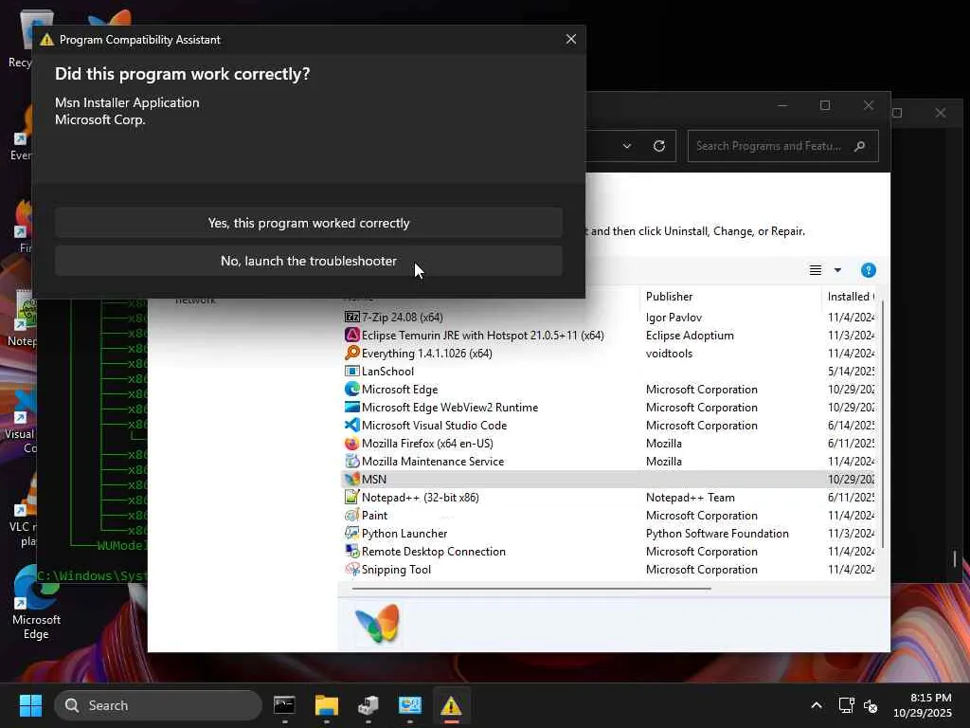Select the Python Launcher icon
The height and width of the screenshot is (728, 970).
pos(352,533)
